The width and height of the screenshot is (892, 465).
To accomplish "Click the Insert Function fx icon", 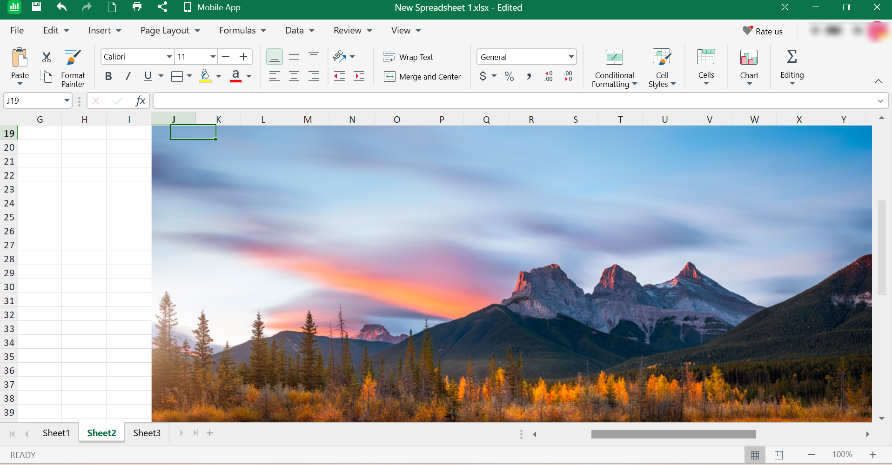I will (140, 100).
